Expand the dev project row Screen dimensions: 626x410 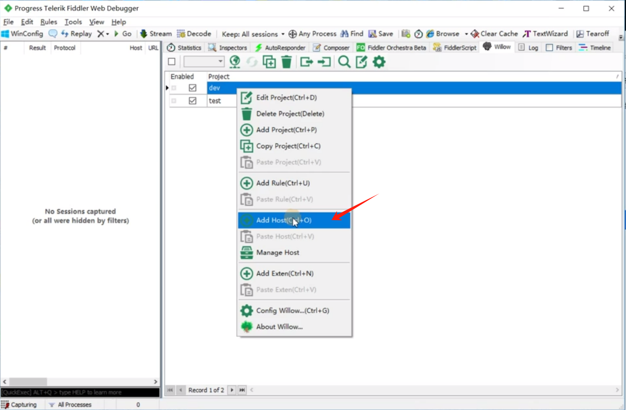click(174, 88)
